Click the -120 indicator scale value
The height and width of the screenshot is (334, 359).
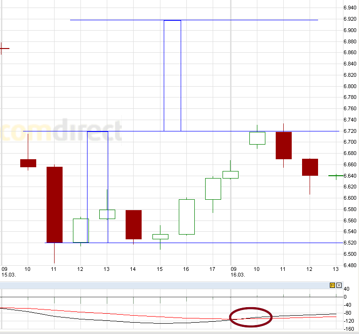click(349, 321)
